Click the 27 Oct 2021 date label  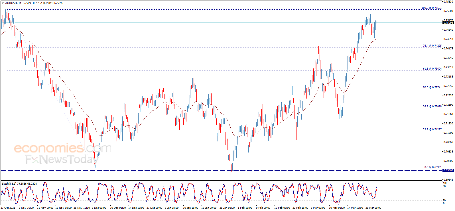click(x=8, y=208)
